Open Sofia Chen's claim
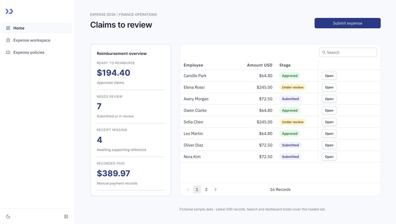This screenshot has height=224, width=396. click(x=329, y=122)
